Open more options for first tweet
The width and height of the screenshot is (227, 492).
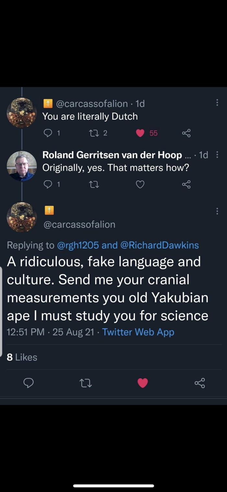(x=217, y=103)
